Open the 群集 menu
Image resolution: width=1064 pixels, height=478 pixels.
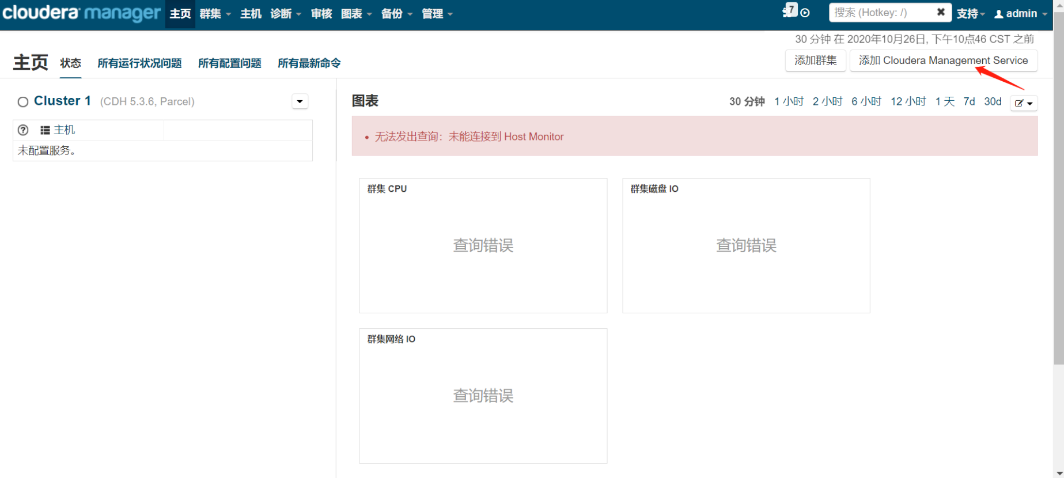[x=215, y=14]
